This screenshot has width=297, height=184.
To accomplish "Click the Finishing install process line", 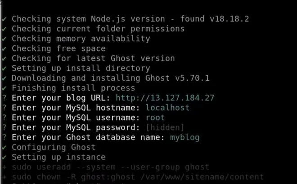I will 73,88.
